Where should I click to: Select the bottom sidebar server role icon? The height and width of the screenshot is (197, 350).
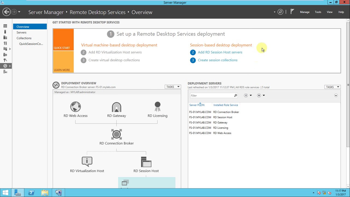5,72
